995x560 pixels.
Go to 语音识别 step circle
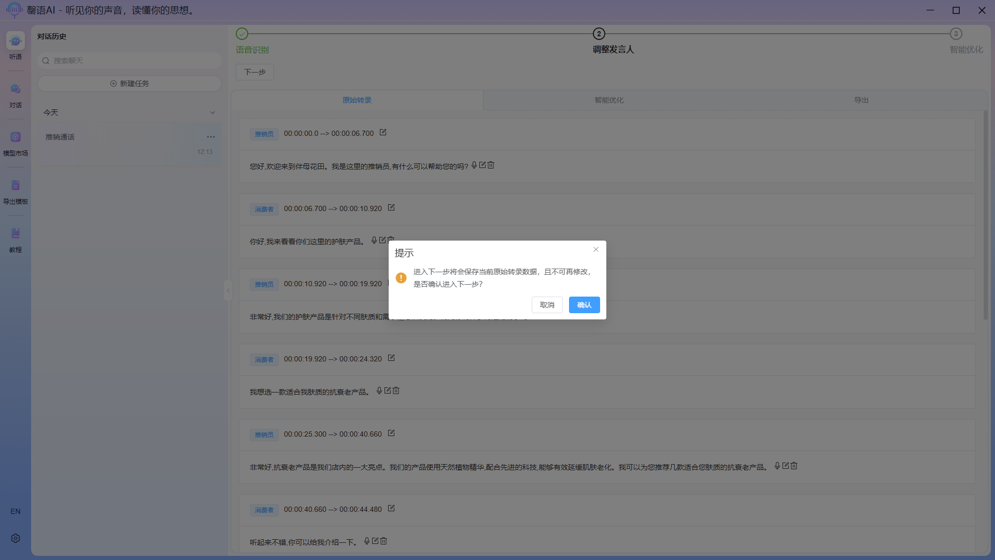point(242,34)
